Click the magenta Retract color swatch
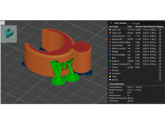 (x=110, y=70)
